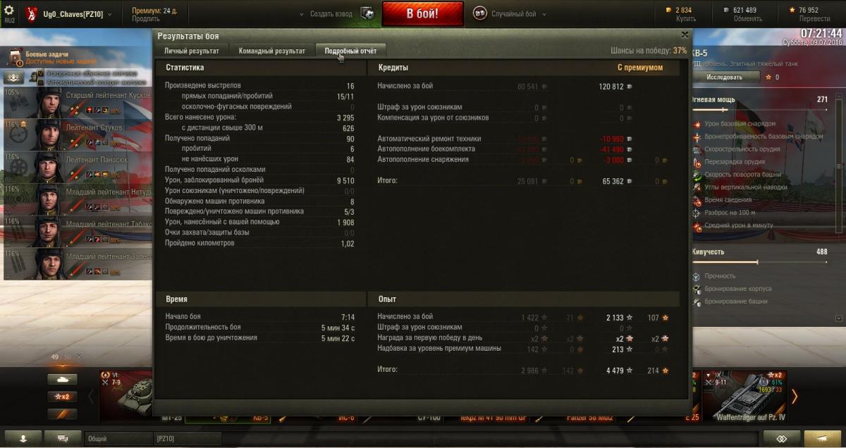Click the linked-diamonds referral icon
Screen dimensions: 846x448
coord(781,439)
